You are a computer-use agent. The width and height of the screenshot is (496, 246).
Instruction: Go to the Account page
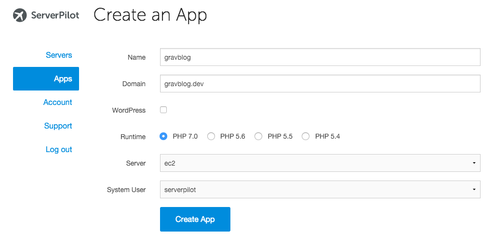[57, 103]
